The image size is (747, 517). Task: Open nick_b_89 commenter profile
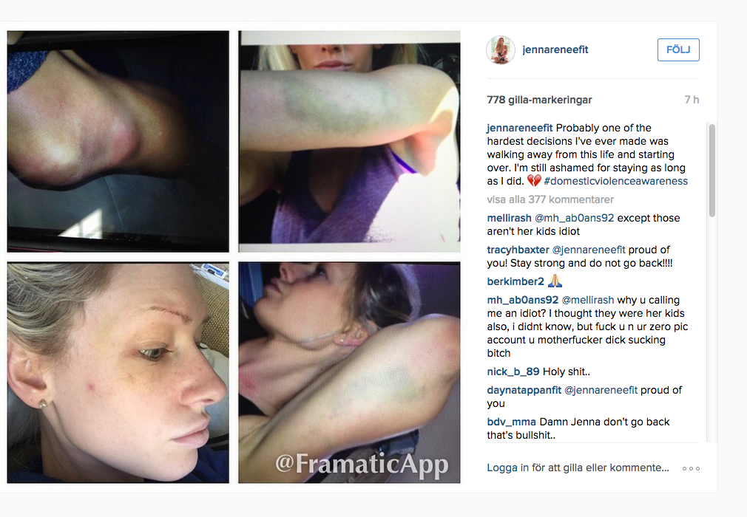tap(513, 372)
